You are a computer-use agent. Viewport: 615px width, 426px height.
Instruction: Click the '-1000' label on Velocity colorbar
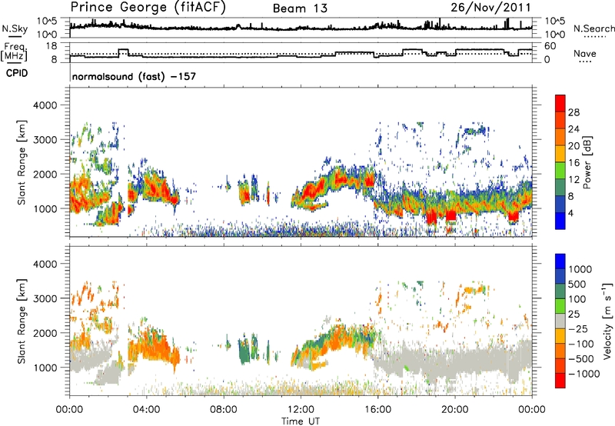pos(583,374)
